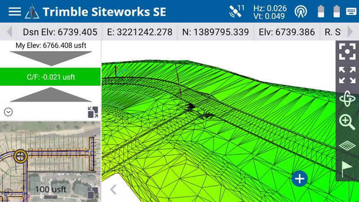Collapse the side panel with left chevron

tap(114, 189)
